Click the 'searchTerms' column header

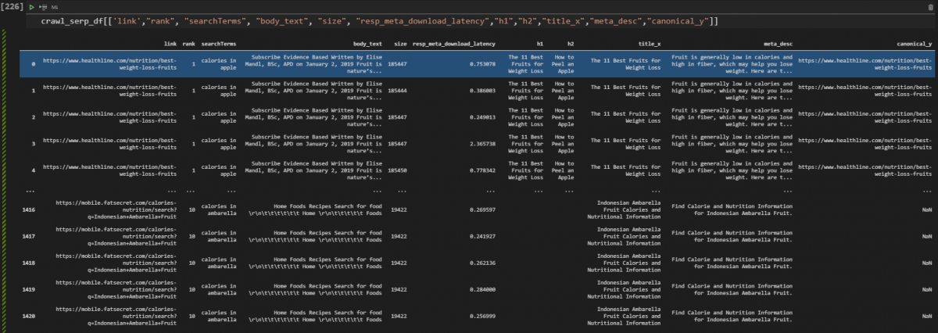click(x=219, y=45)
